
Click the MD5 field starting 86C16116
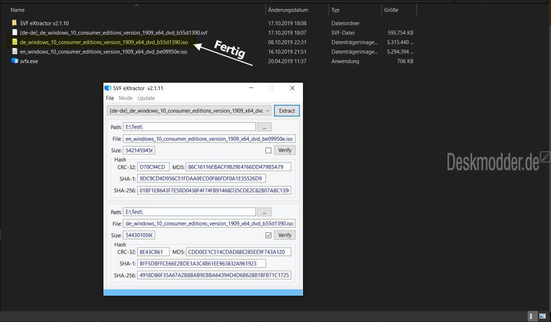click(239, 167)
